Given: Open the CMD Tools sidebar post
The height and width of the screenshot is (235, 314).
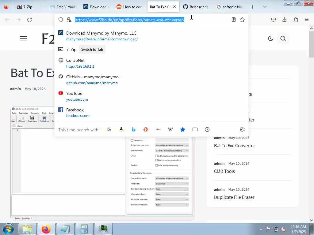Looking at the screenshot, I should pos(224,171).
